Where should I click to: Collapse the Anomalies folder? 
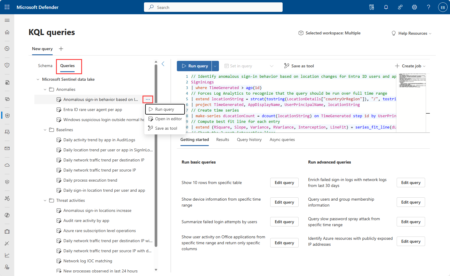point(45,90)
